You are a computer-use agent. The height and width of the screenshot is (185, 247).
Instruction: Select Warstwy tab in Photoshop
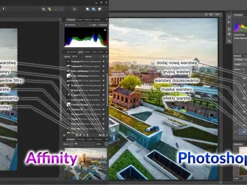coord(237,56)
